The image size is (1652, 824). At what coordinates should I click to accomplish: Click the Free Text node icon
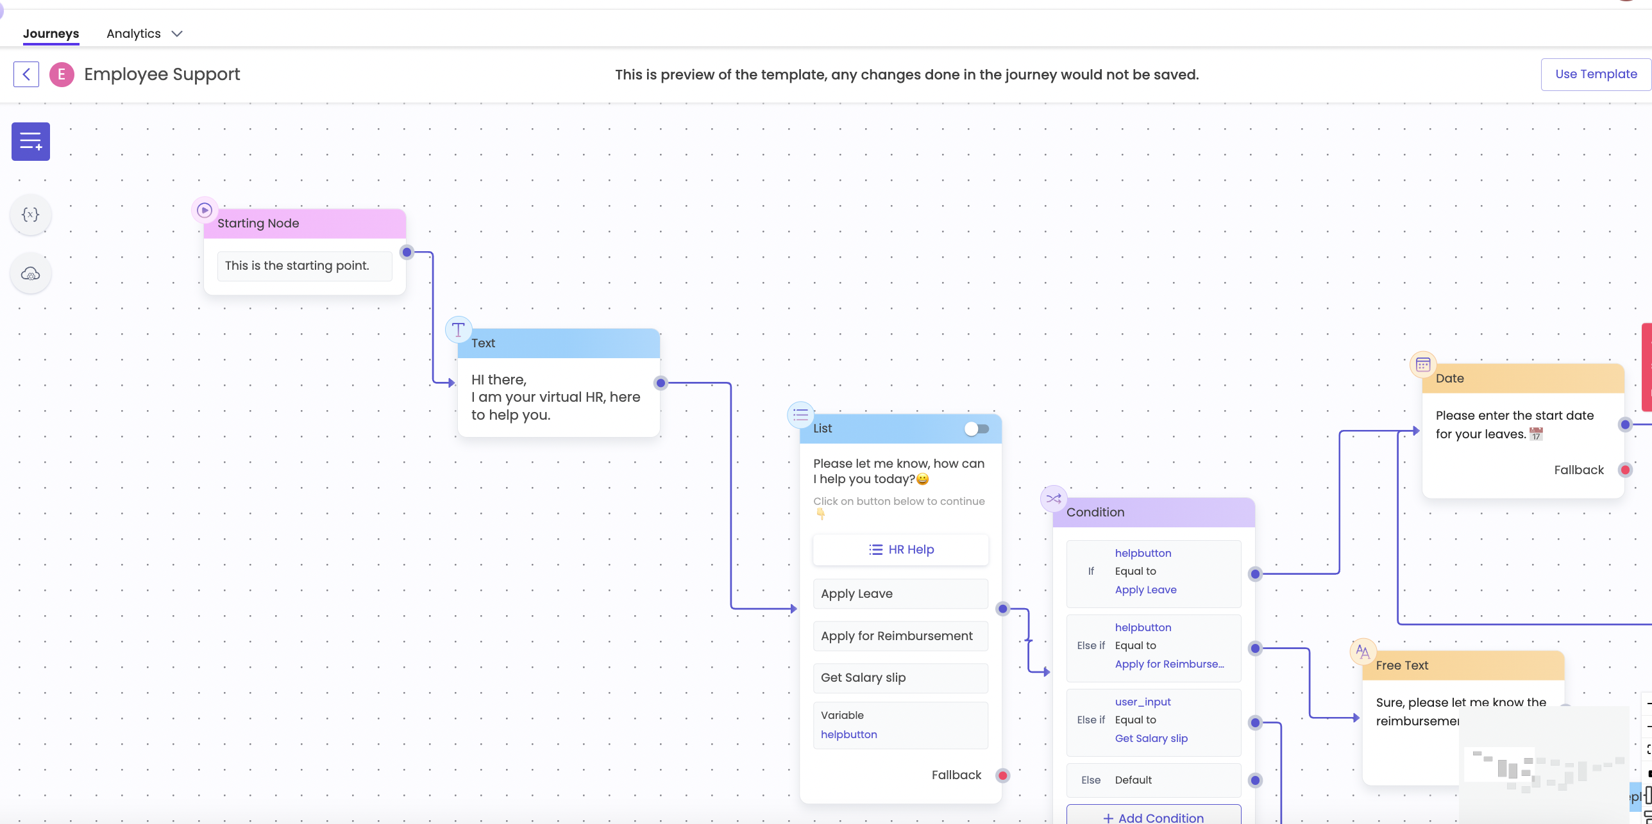point(1363,652)
